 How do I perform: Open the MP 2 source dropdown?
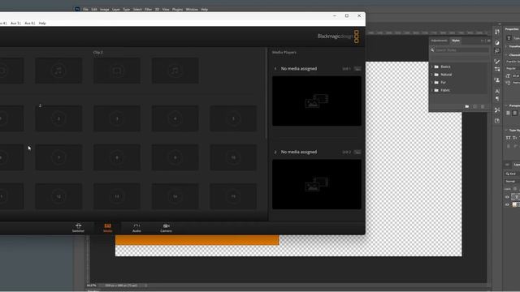pos(357,152)
